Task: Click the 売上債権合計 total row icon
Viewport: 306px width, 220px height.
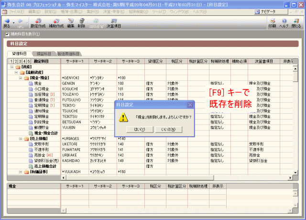Action: 31,166
